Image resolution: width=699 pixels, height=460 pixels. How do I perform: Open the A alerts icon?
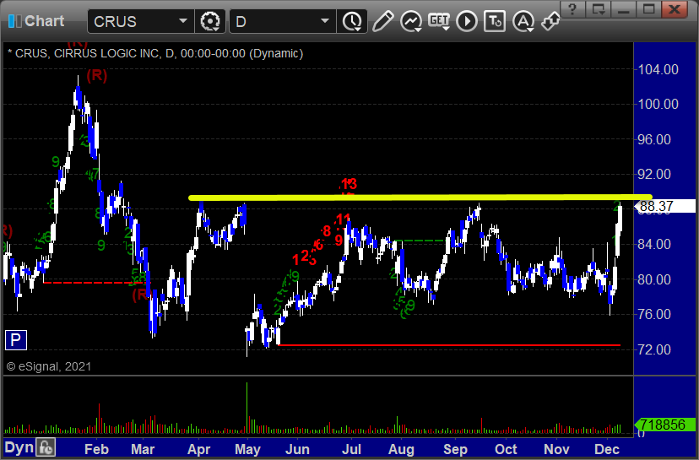click(x=523, y=21)
